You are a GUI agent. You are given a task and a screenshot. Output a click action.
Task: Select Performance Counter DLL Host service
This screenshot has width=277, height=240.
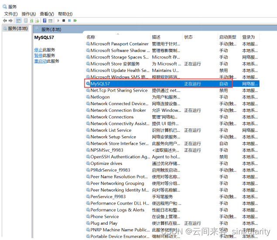172,203
